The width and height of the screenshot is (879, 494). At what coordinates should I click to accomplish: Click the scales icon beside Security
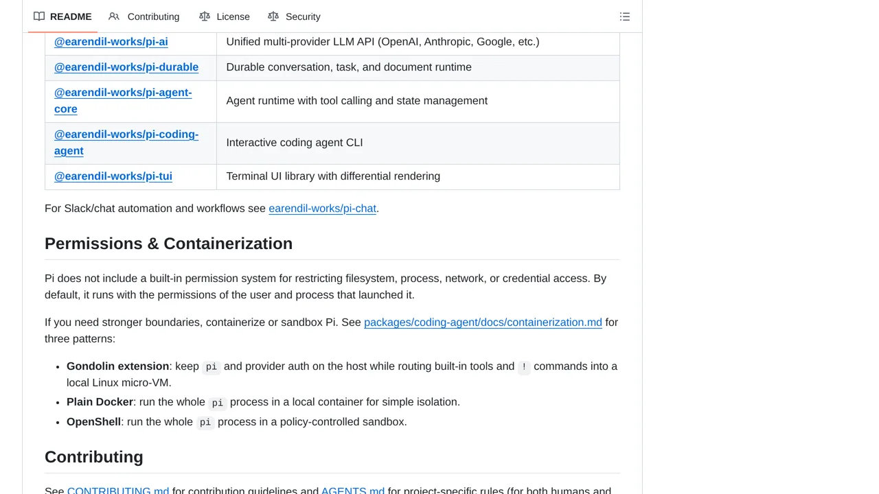(273, 16)
